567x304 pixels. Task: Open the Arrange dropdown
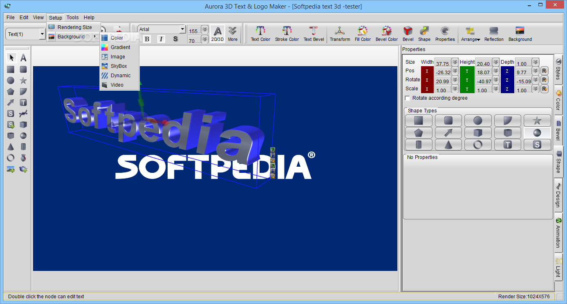(471, 34)
